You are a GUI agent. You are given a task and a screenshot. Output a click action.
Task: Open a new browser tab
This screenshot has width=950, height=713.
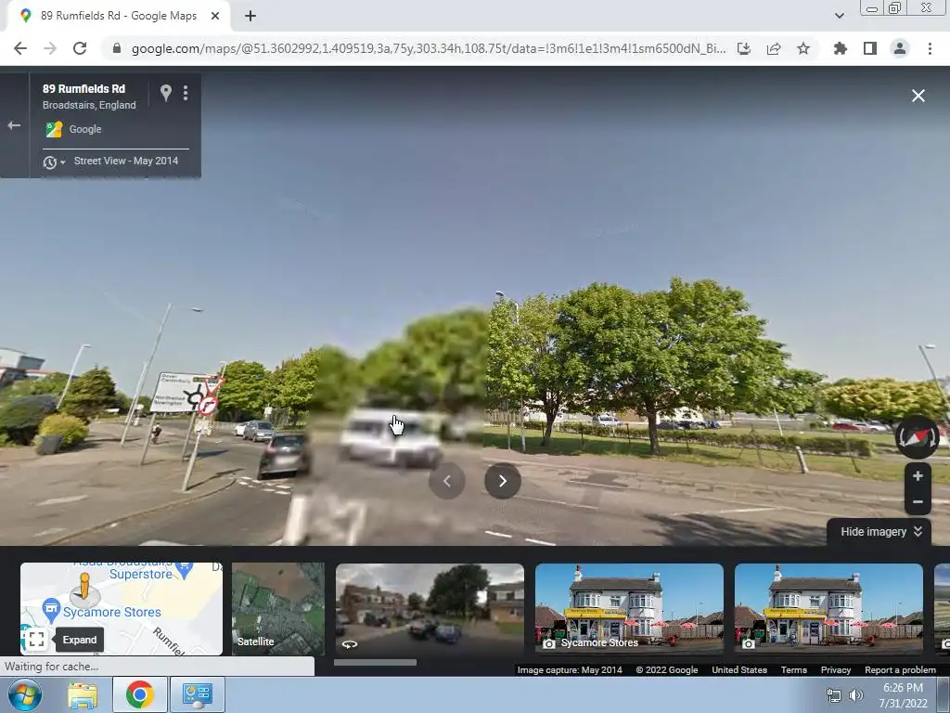tap(250, 16)
